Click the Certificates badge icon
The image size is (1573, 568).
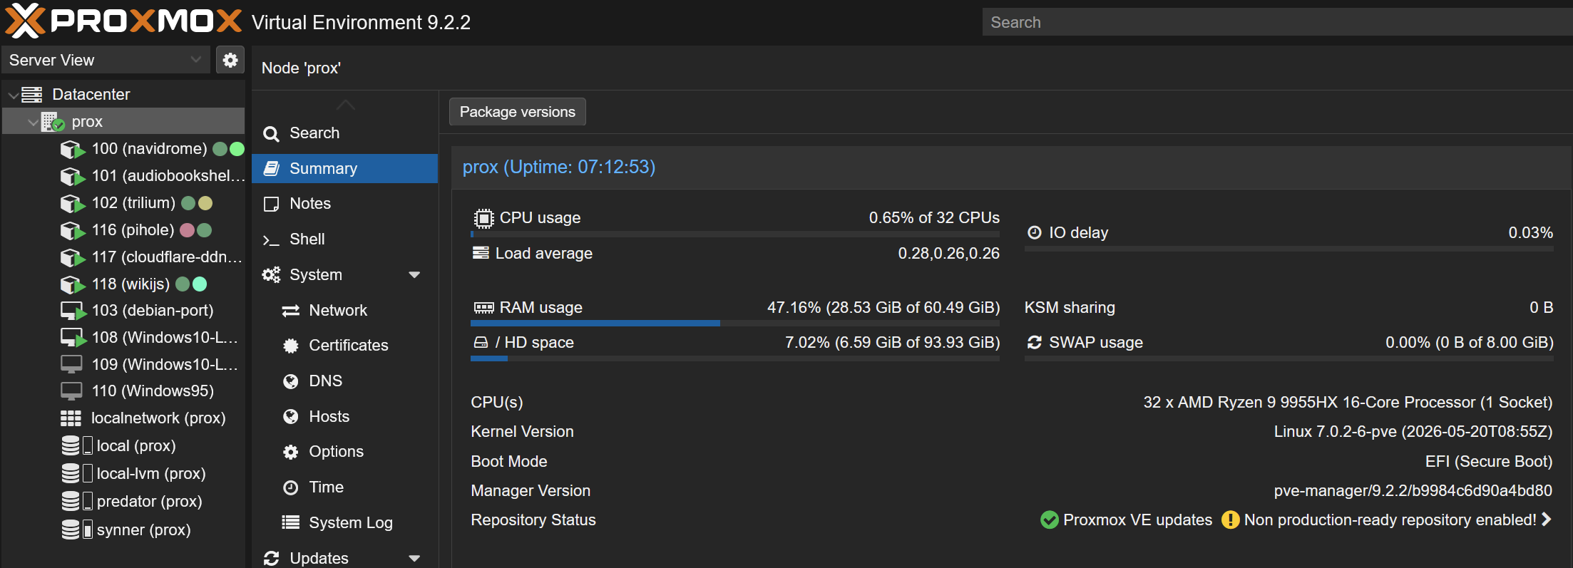290,346
